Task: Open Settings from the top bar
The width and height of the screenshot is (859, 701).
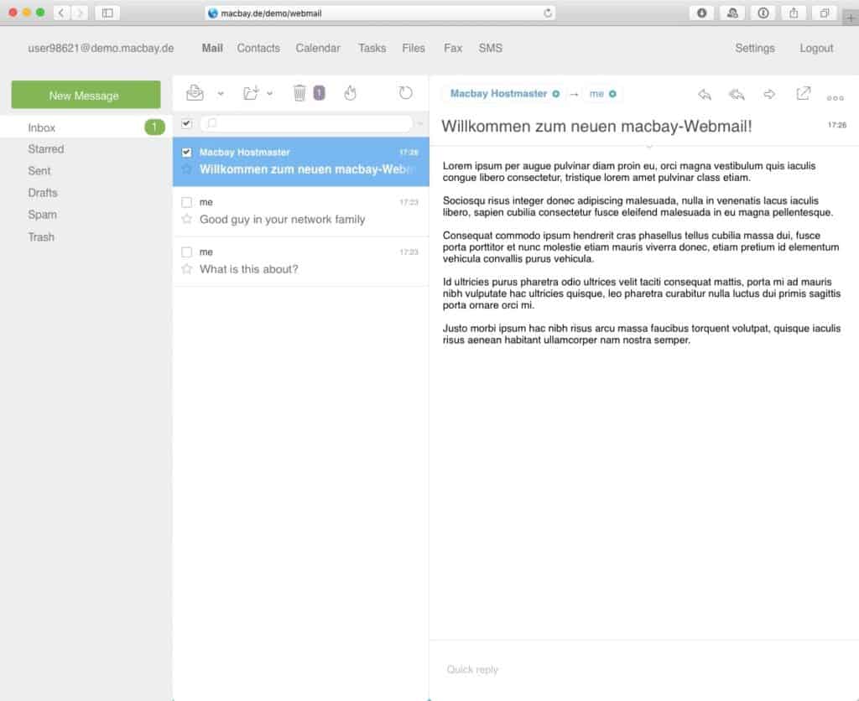Action: click(x=754, y=48)
